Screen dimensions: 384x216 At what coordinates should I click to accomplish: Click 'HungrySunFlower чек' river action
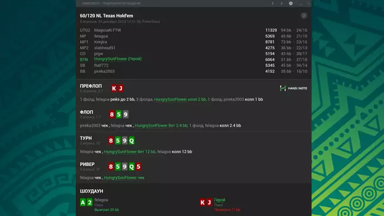(124, 178)
